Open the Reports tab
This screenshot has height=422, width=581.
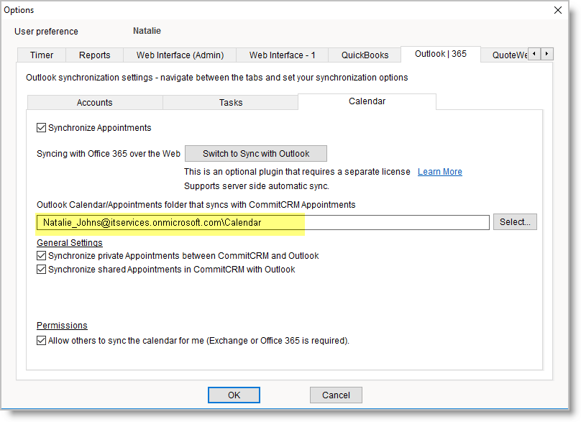(94, 55)
